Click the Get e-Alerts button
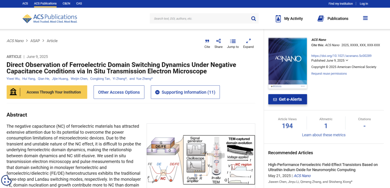The image size is (390, 188). (287, 99)
